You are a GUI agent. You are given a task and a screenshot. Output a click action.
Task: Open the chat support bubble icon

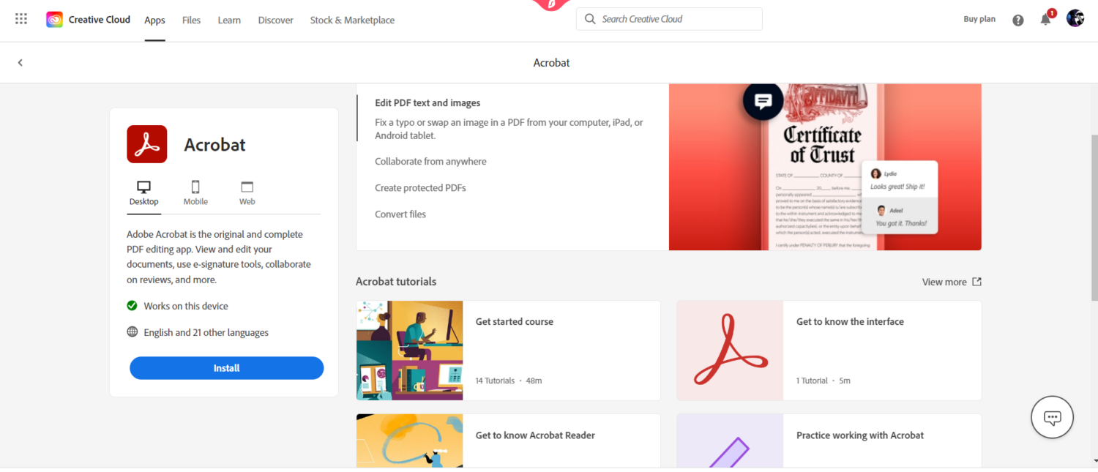[1052, 418]
